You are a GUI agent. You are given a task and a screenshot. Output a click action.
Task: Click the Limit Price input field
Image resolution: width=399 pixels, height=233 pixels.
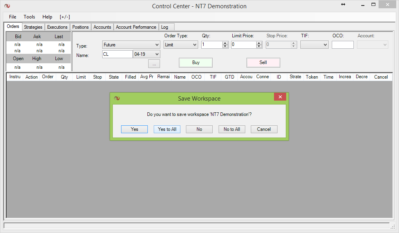tap(244, 45)
